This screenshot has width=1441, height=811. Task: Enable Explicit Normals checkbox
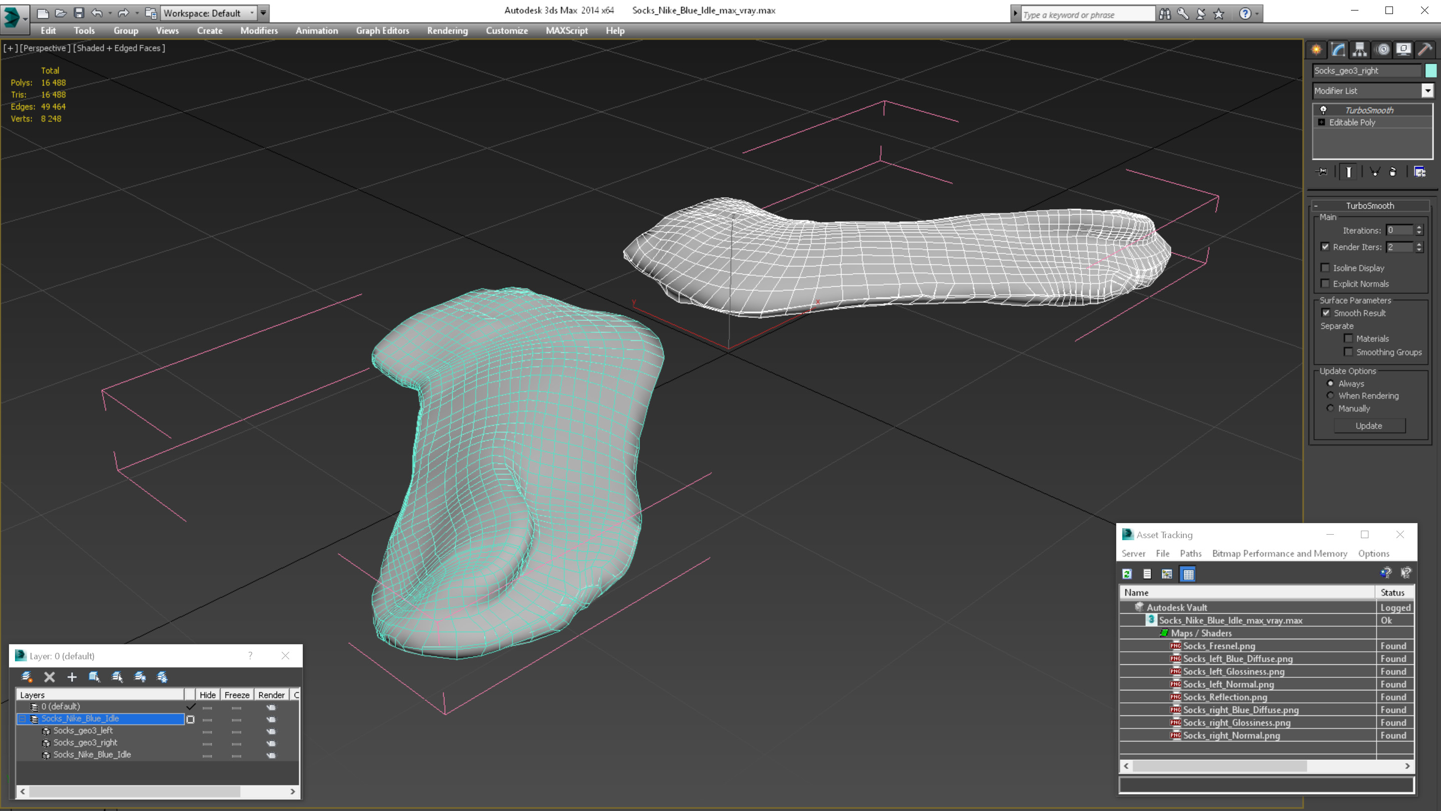[x=1325, y=283]
